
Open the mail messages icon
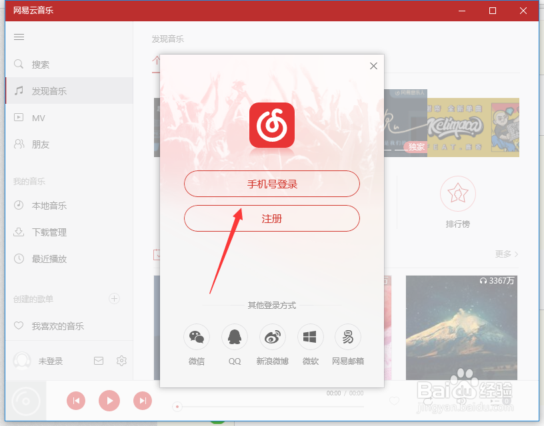tap(99, 361)
